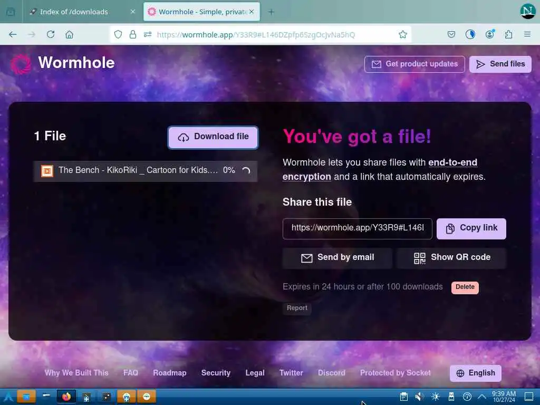Open the Firefox hamburger menu

point(527,34)
